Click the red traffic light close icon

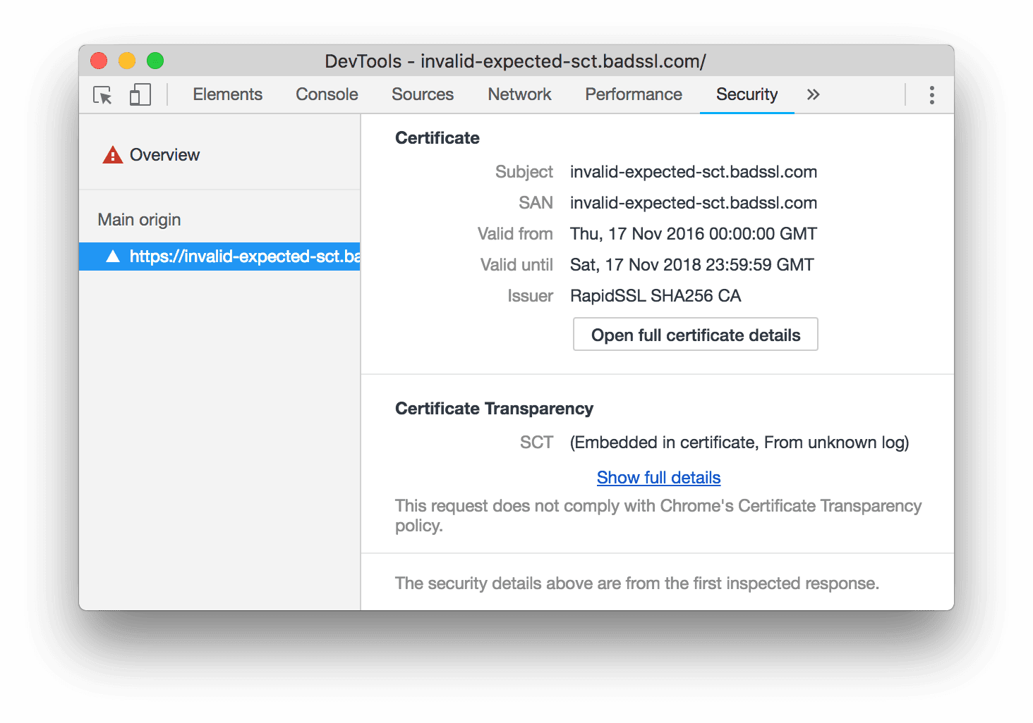(98, 61)
